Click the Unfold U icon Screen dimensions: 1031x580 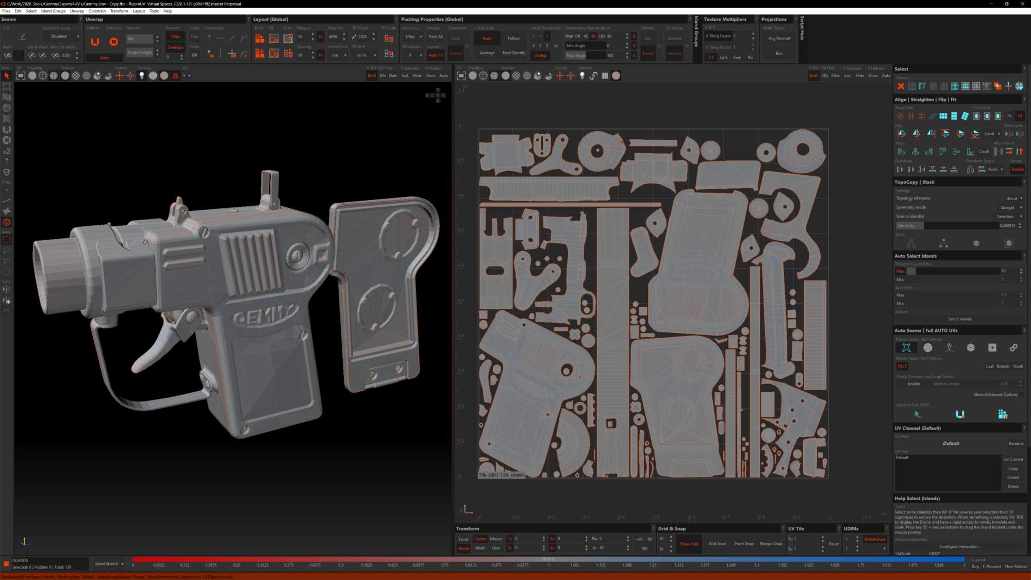tap(95, 42)
